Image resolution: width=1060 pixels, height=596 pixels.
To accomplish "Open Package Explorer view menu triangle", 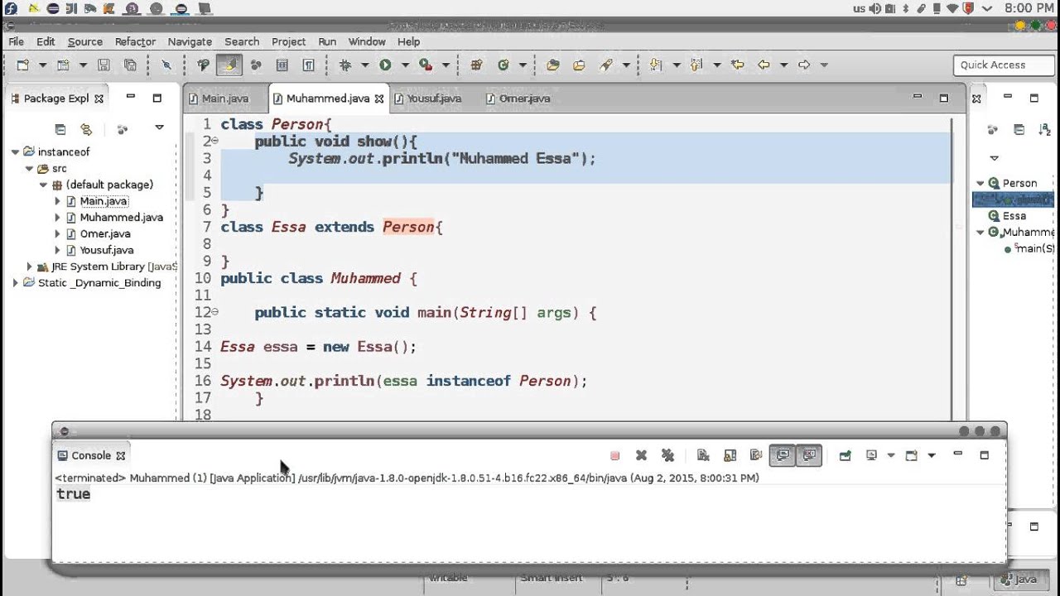I will click(x=159, y=128).
